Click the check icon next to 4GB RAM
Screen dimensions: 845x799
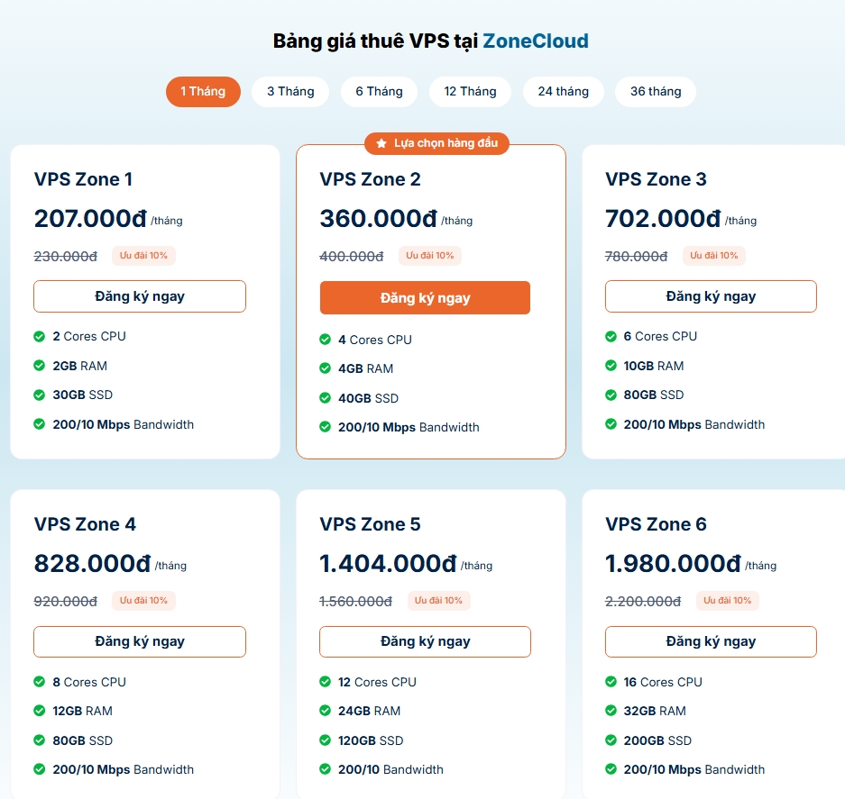pos(325,368)
